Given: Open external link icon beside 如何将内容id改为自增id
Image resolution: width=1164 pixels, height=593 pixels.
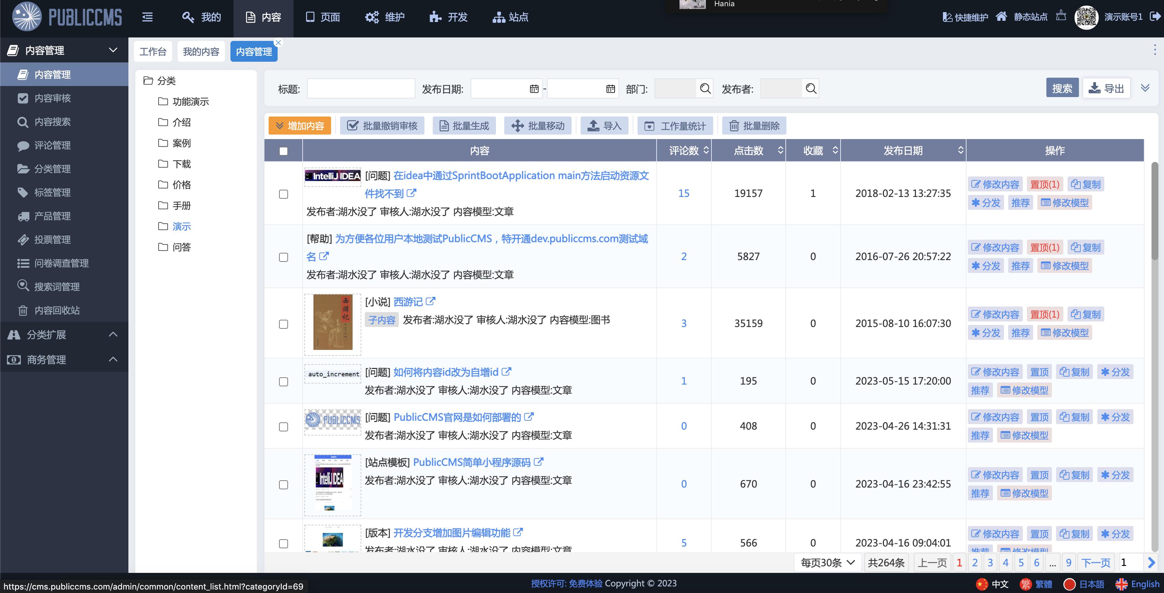Looking at the screenshot, I should [x=507, y=371].
